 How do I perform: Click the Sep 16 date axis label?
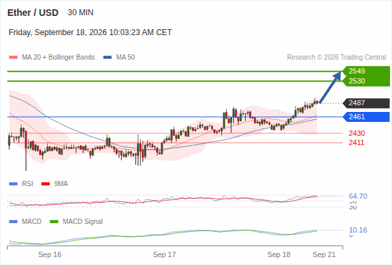tap(50, 254)
